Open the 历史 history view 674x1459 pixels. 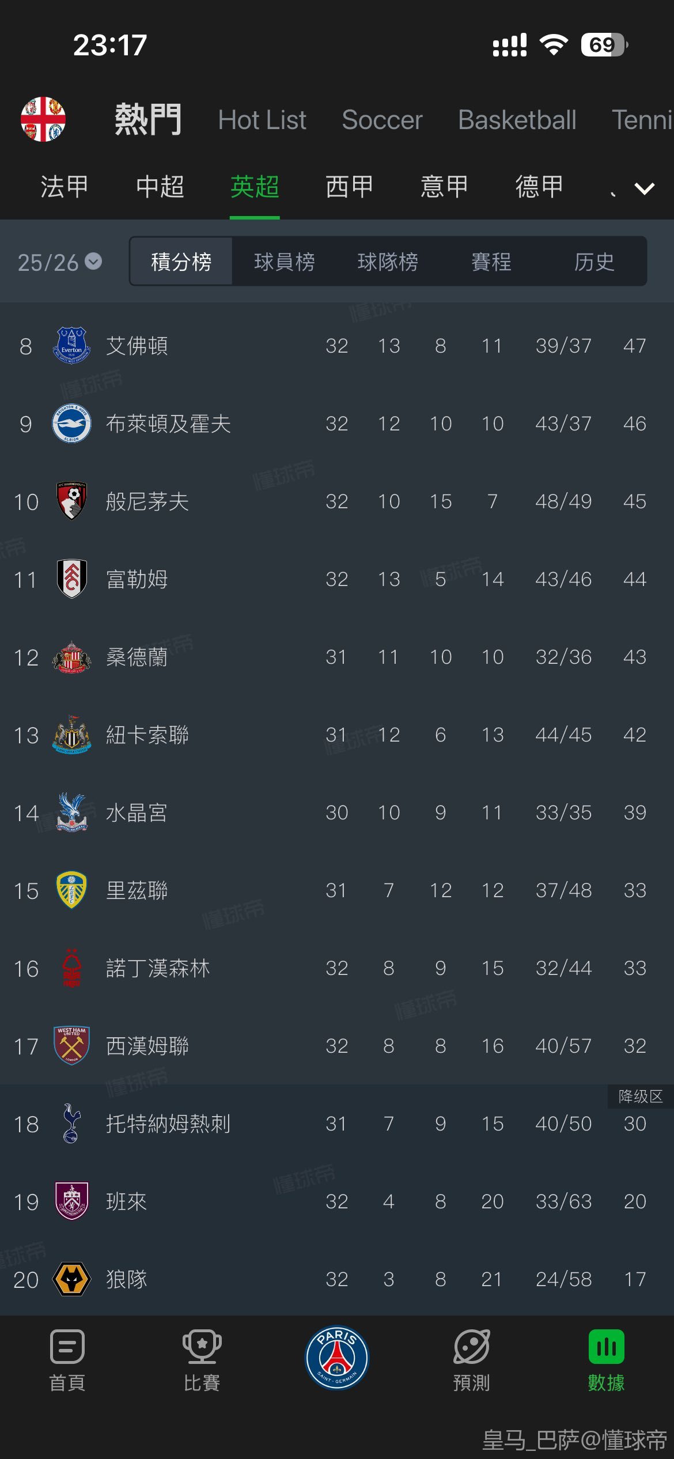click(594, 262)
